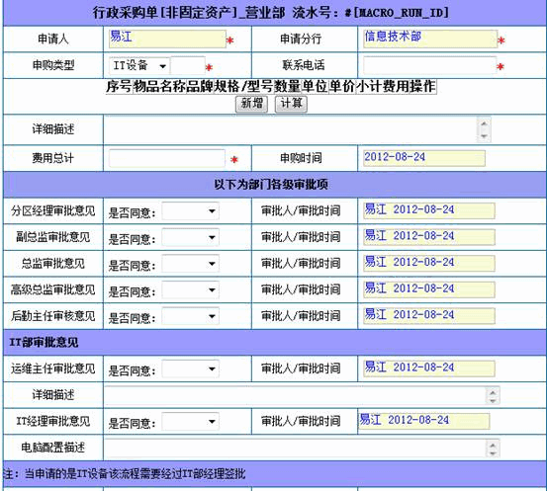Viewport: 547px width, 491px height.
Task: Expand 副总监审批意见 是否同意 dropdown
Action: pos(190,237)
